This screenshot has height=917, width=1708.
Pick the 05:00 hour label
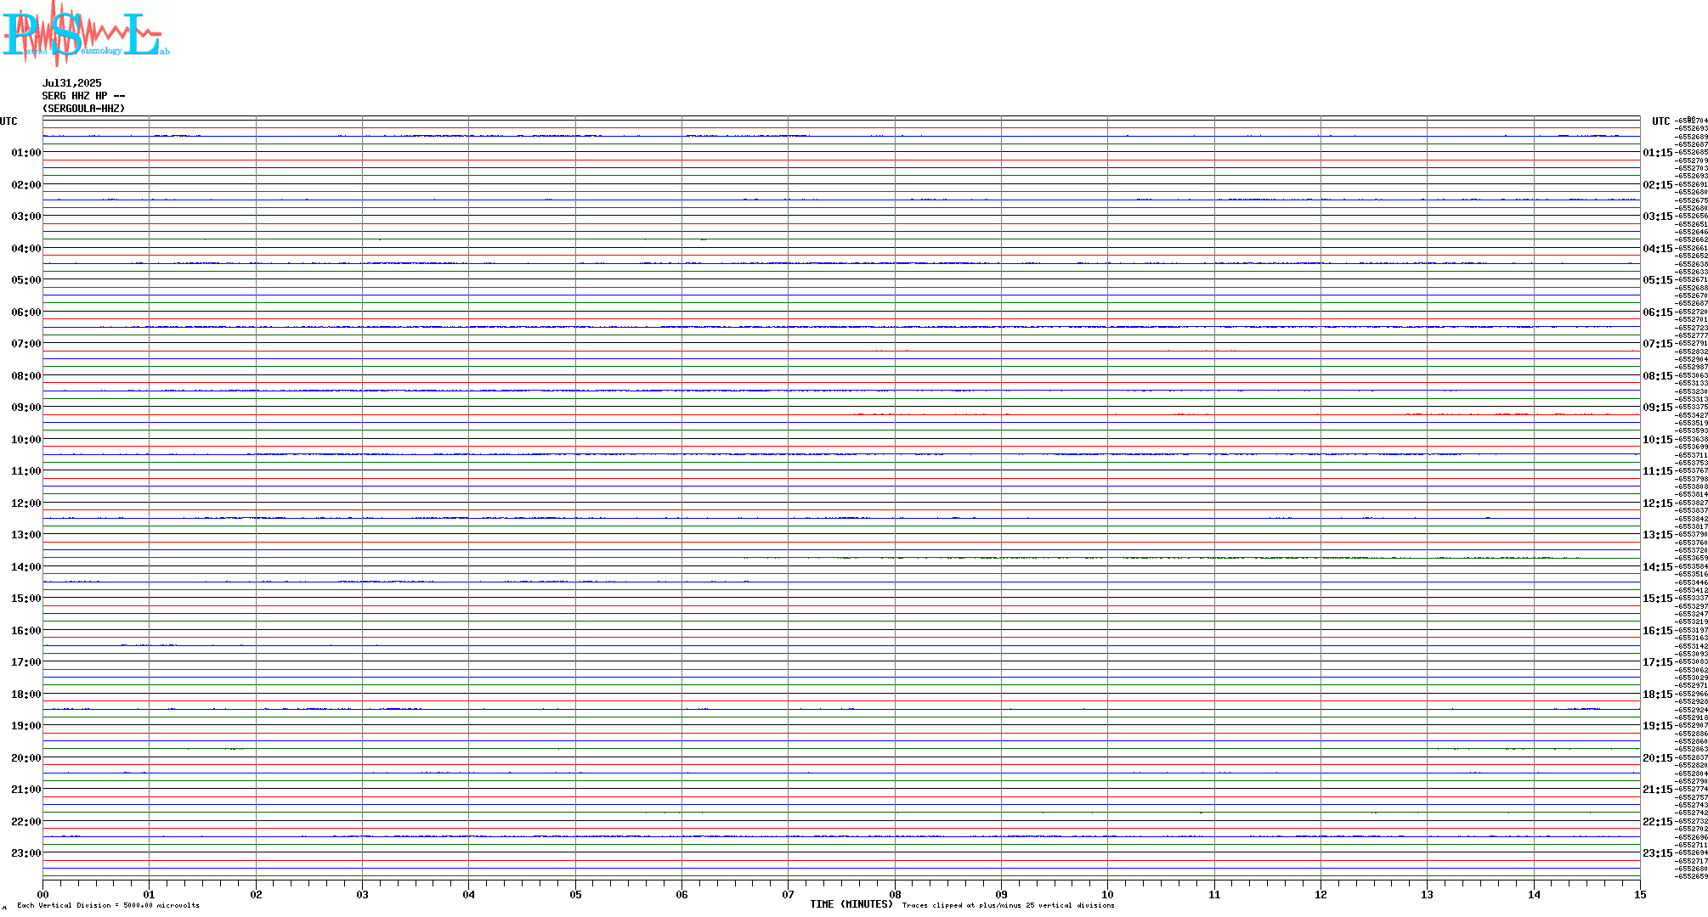pos(26,280)
